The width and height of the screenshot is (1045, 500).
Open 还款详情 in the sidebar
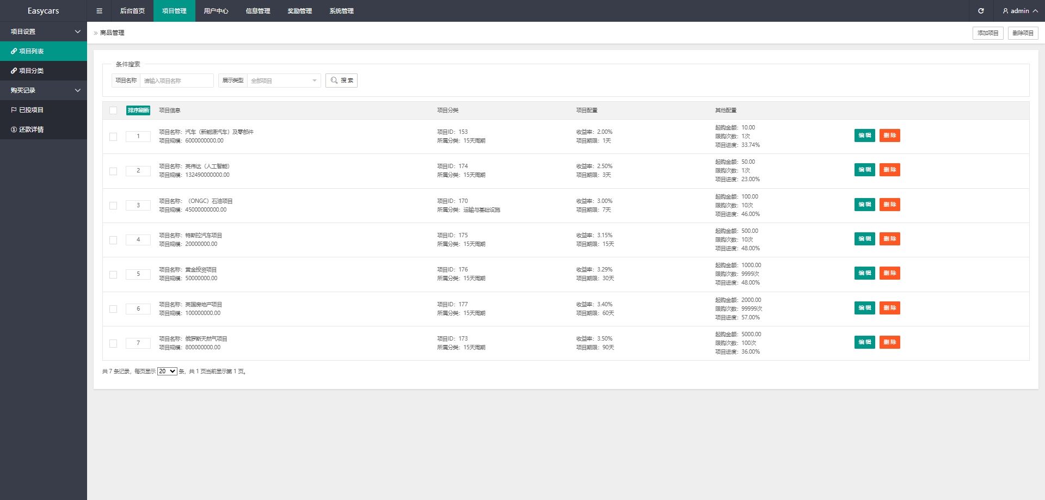pos(44,129)
